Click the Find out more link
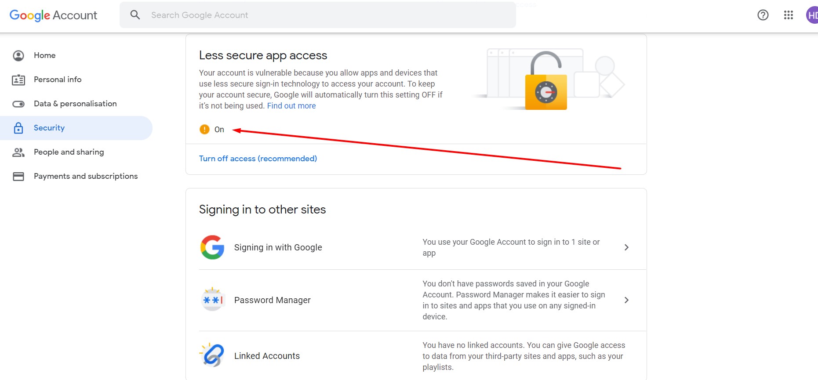 (291, 106)
